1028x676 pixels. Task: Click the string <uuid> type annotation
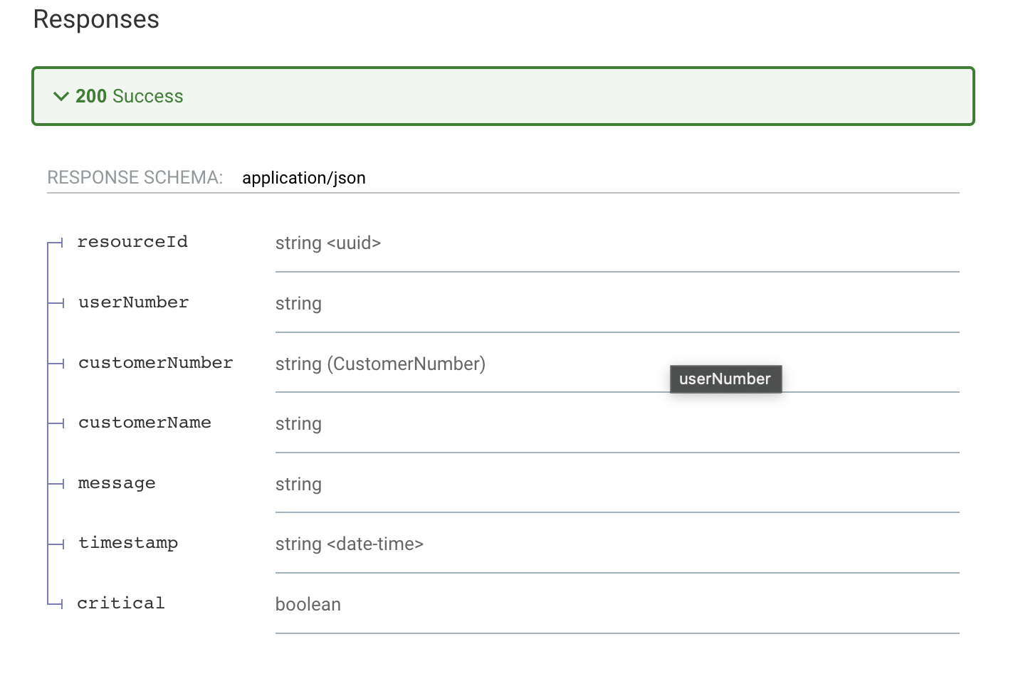328,243
